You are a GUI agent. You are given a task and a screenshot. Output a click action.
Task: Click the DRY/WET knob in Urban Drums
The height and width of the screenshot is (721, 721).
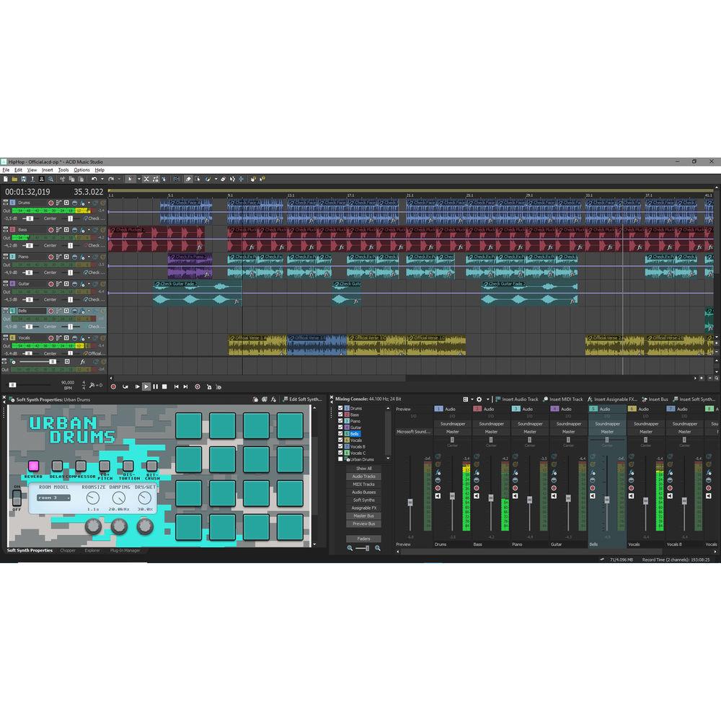pyautogui.click(x=146, y=497)
